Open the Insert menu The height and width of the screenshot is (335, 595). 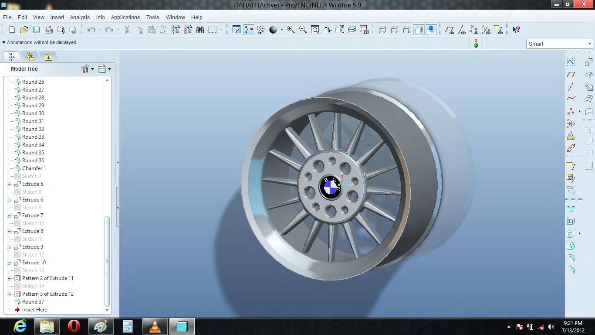57,17
